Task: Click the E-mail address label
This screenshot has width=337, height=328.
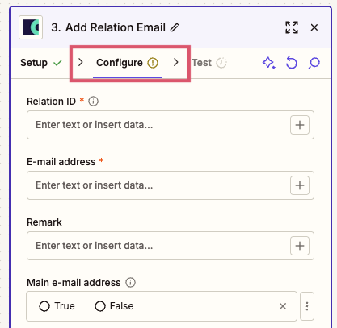Action: tap(61, 162)
